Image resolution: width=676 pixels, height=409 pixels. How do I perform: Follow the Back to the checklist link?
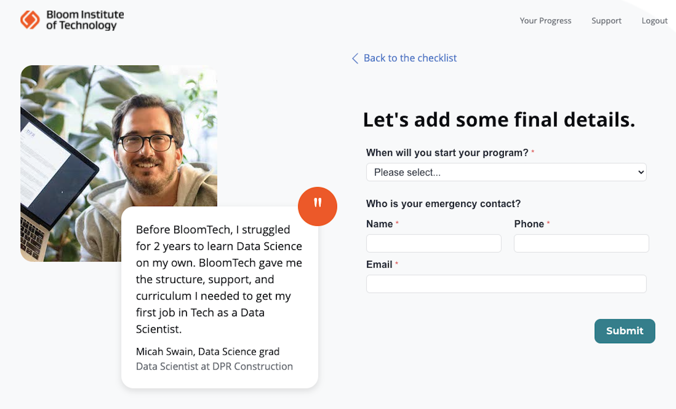point(410,58)
